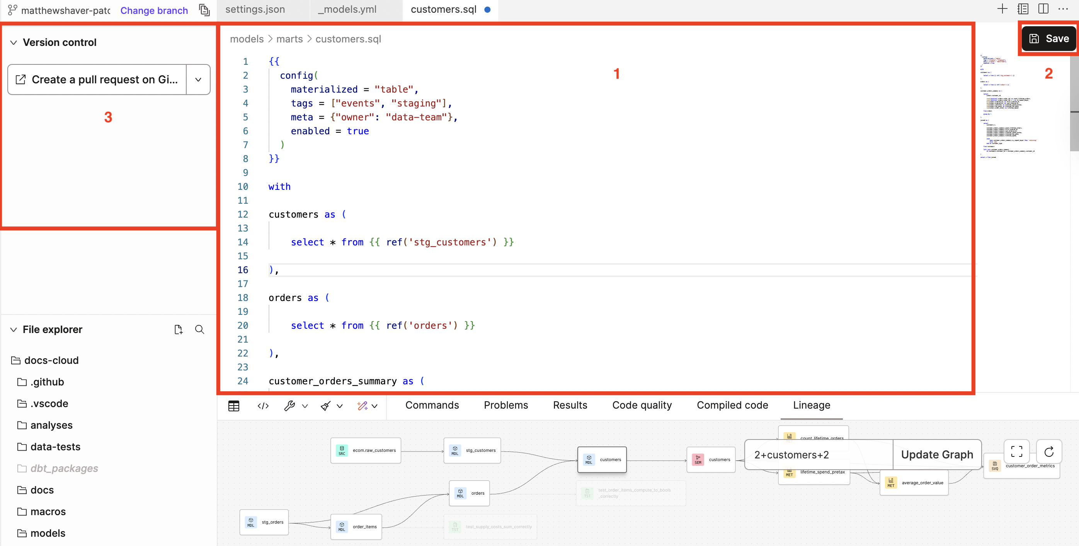1079x546 pixels.
Task: Switch to the settings.json tab
Action: [255, 9]
